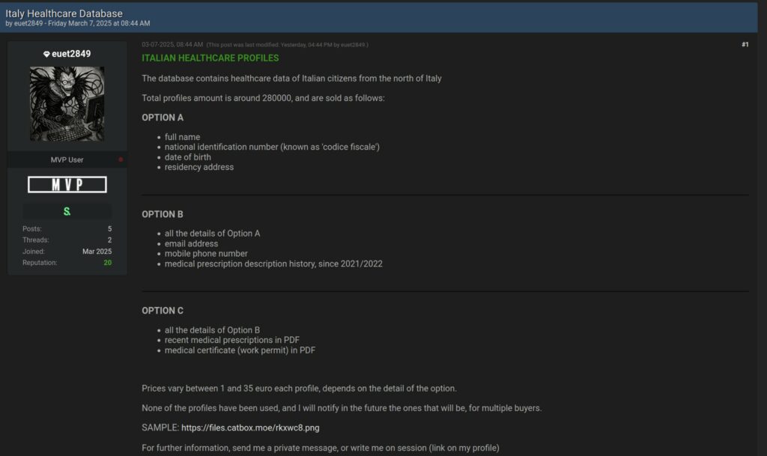Click the Joined Mar 2025 value

(x=97, y=252)
